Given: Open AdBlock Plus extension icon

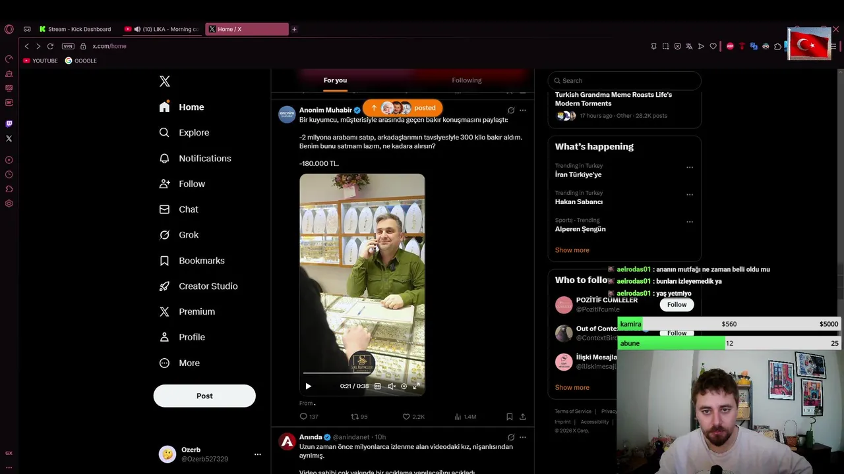Looking at the screenshot, I should click(x=730, y=46).
